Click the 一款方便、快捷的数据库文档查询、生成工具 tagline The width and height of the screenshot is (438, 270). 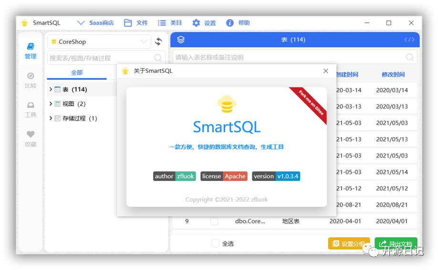[x=227, y=147]
